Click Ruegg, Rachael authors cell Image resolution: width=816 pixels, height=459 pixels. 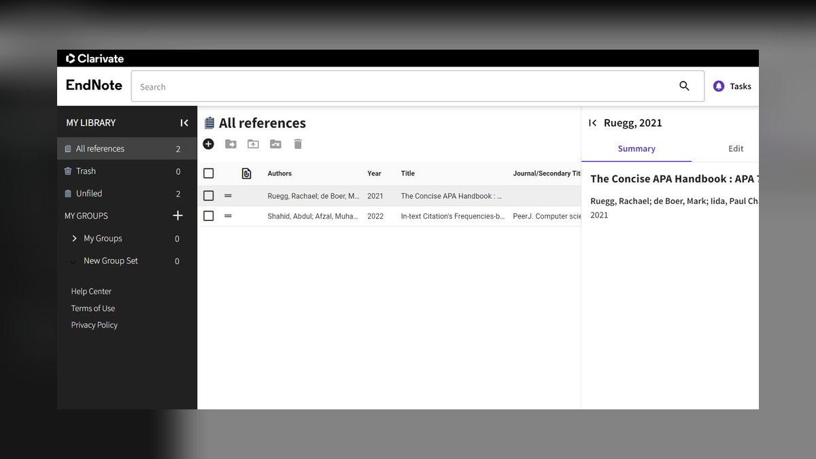coord(313,196)
